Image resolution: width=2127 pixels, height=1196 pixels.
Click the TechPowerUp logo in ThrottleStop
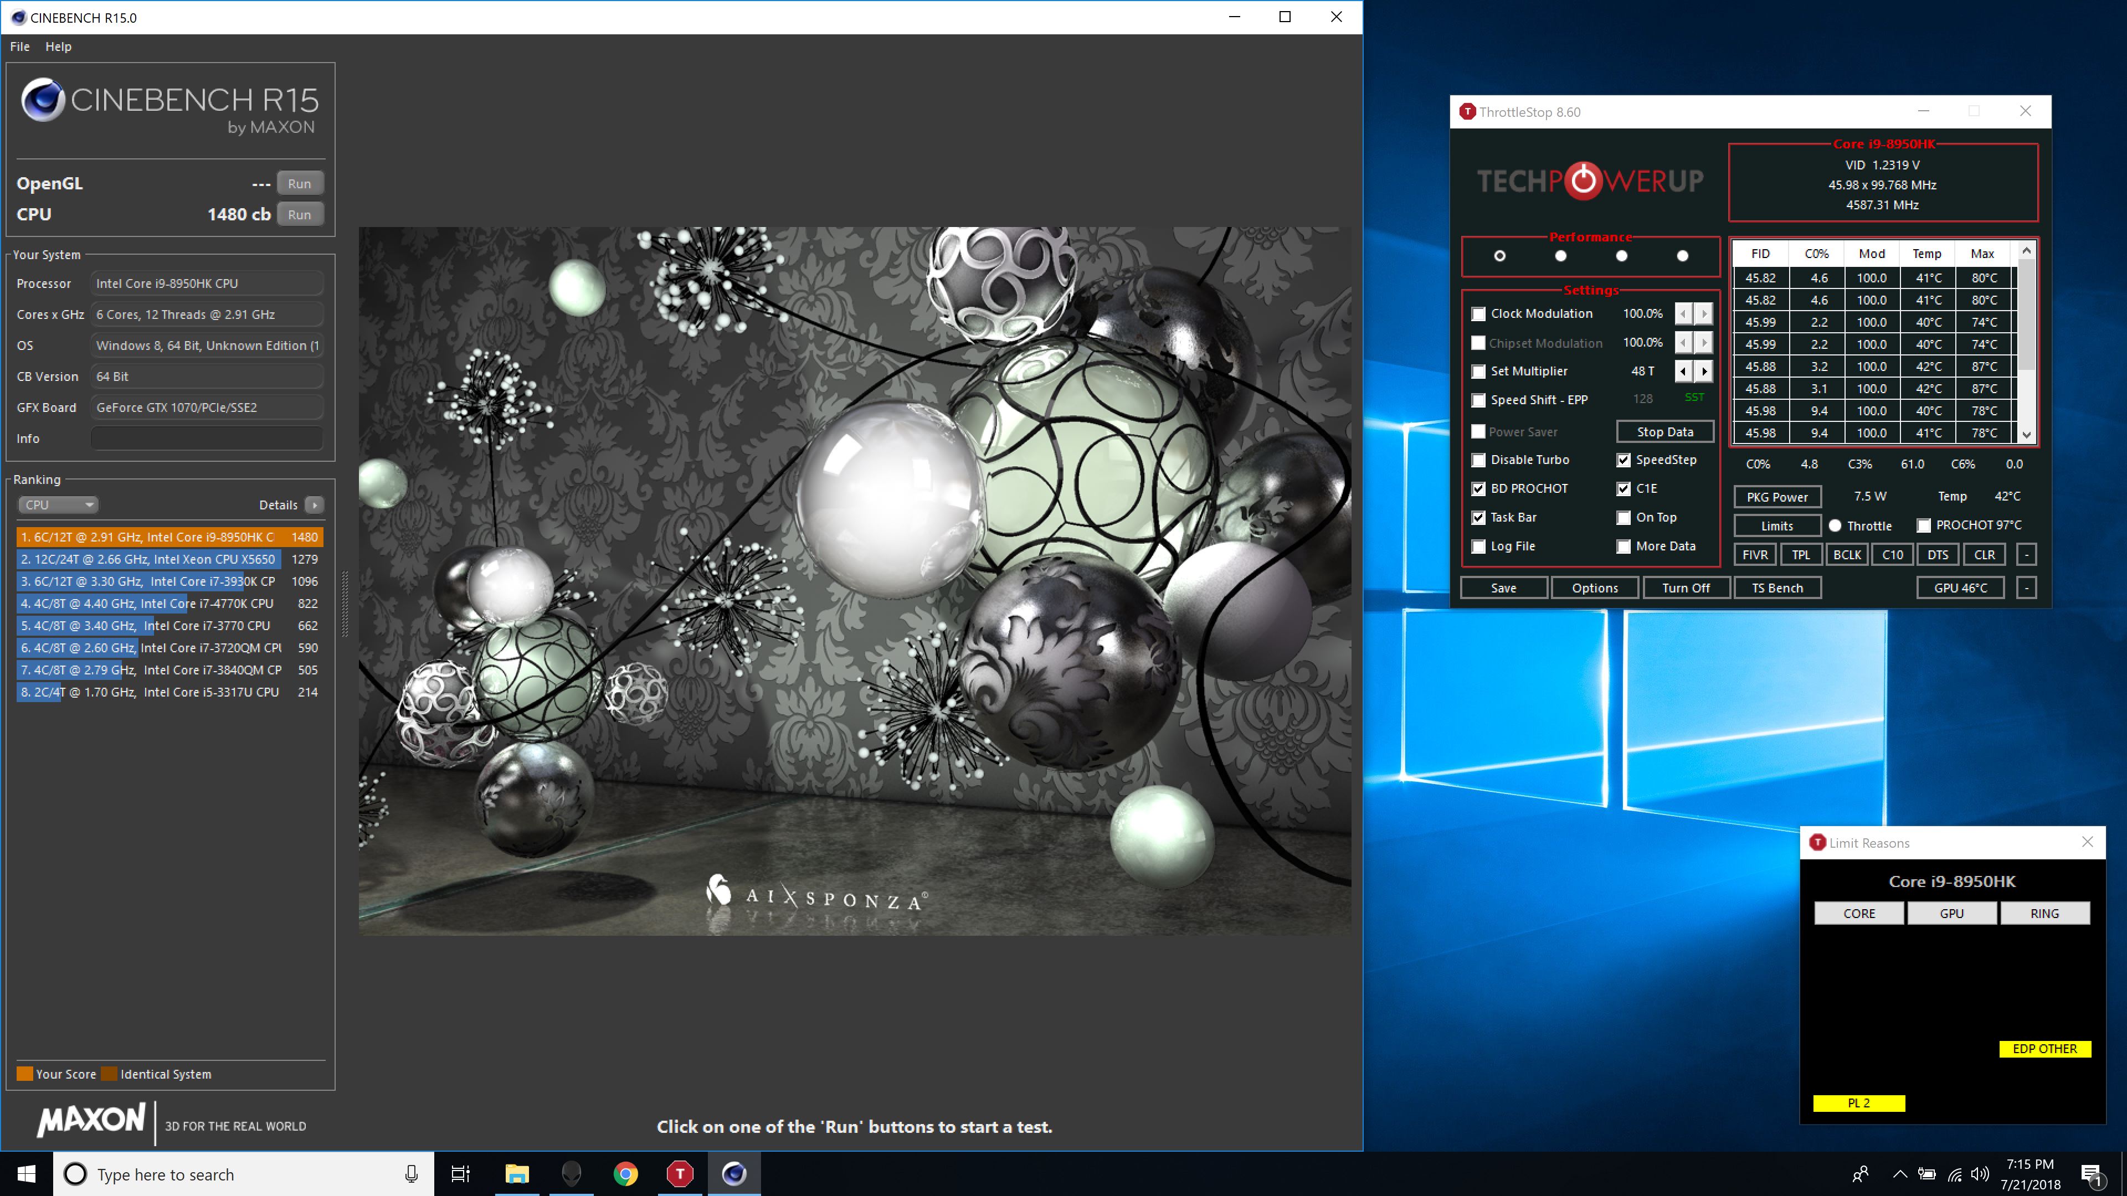(x=1590, y=181)
